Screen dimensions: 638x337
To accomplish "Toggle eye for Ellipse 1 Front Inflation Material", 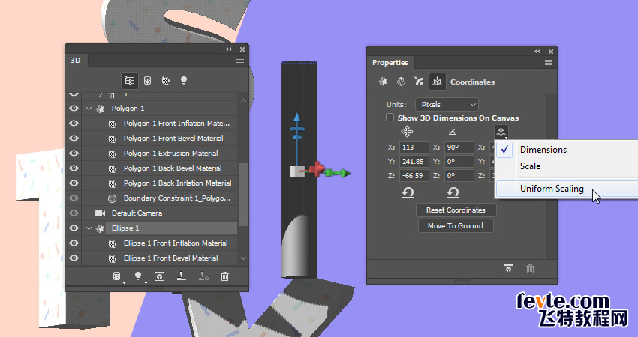I will [74, 243].
